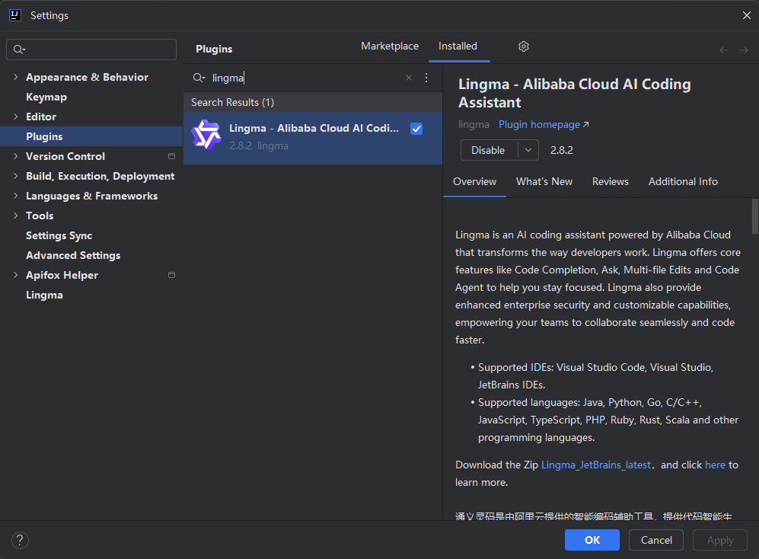The image size is (759, 559).
Task: Select Lingma in settings tree
Action: tap(44, 295)
